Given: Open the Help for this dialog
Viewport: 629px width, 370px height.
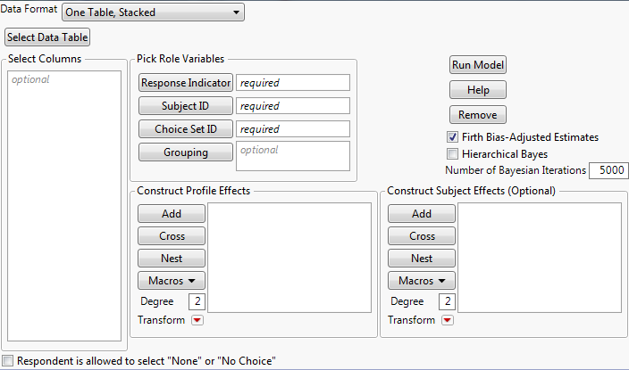Looking at the screenshot, I should [x=478, y=90].
